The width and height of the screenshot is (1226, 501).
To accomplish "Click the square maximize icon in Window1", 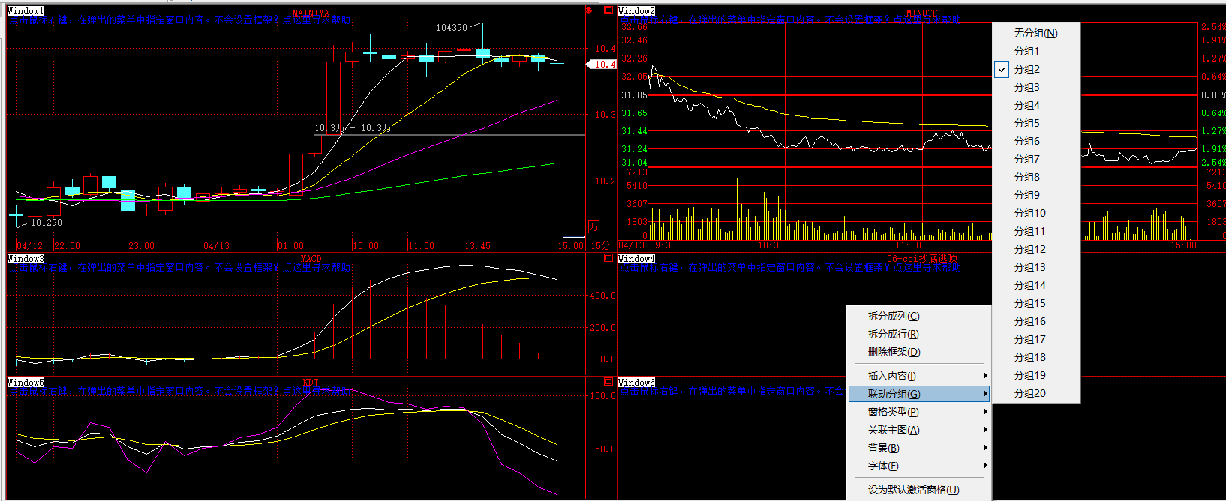I will [x=608, y=10].
